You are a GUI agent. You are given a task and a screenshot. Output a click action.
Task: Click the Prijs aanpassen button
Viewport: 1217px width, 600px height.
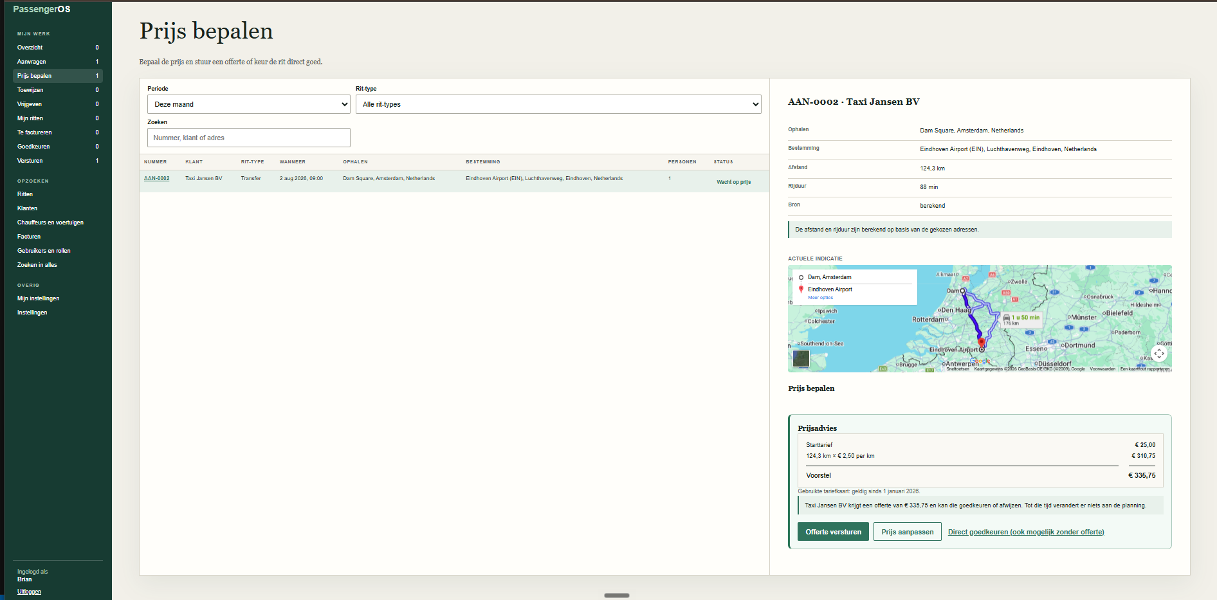click(x=907, y=532)
